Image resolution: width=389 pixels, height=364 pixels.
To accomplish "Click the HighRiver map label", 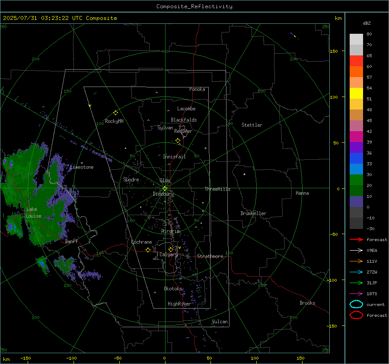I will point(179,304).
